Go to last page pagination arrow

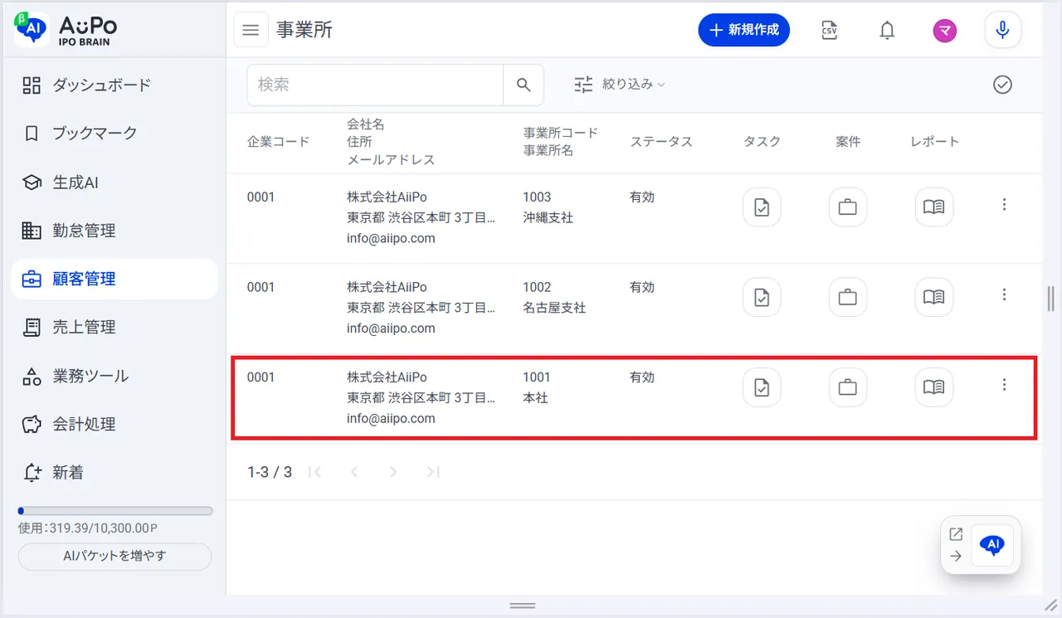pos(432,472)
